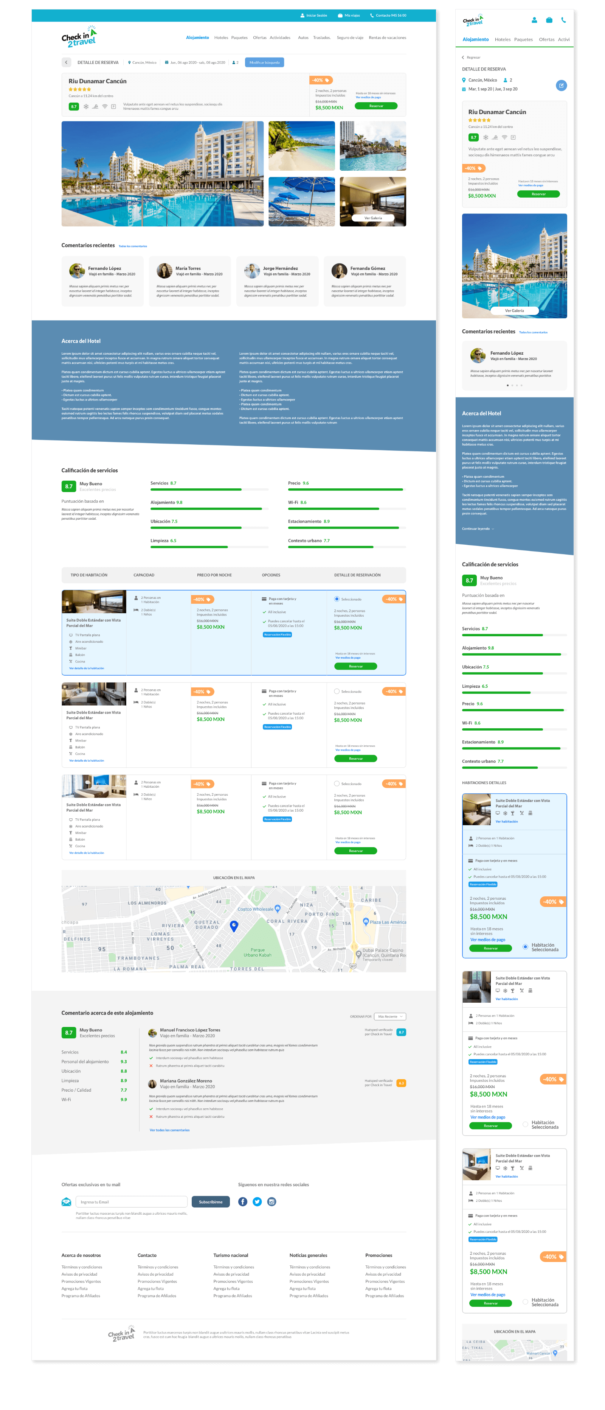Choose the mobile first room 'Habitación Seleccionada' radio
The height and width of the screenshot is (1410, 605).
pos(525,947)
